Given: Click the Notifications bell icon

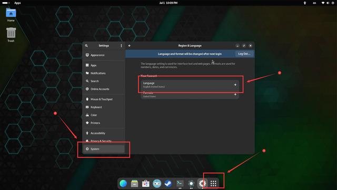Looking at the screenshot, I should (x=87, y=73).
